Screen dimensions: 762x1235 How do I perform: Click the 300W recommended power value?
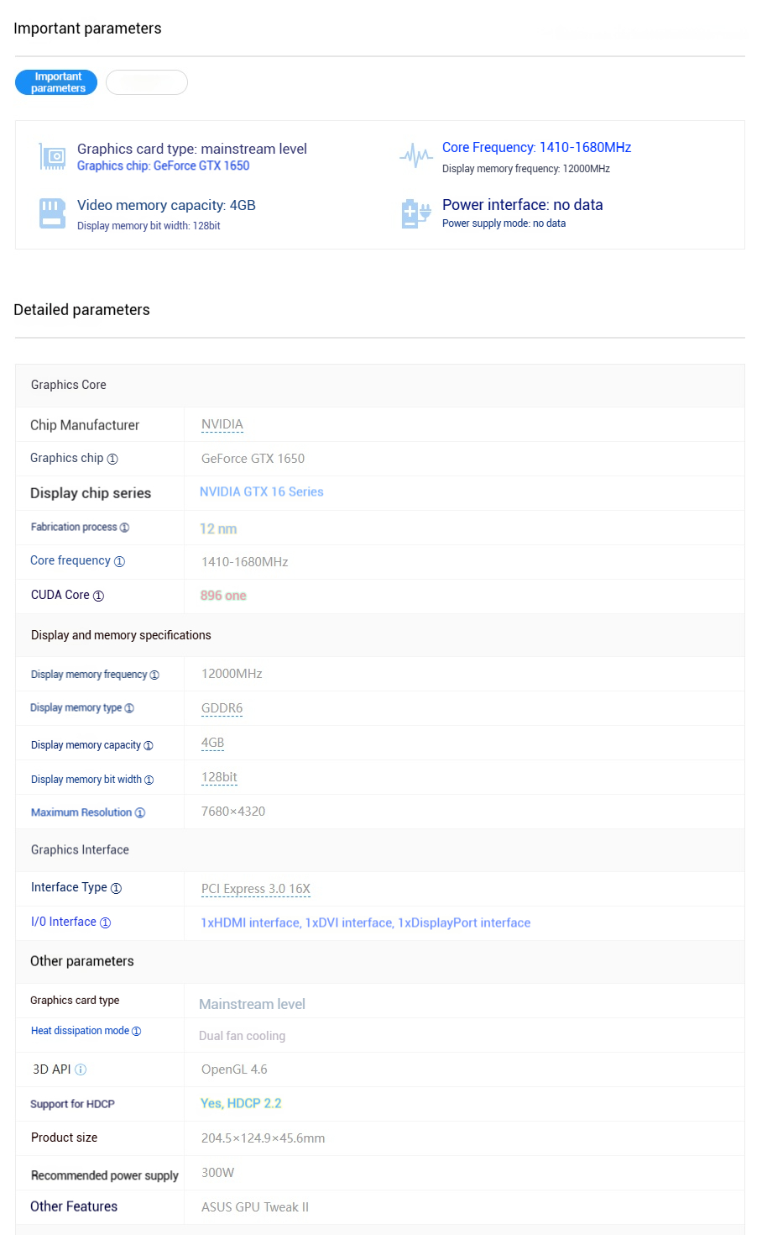tap(217, 1172)
